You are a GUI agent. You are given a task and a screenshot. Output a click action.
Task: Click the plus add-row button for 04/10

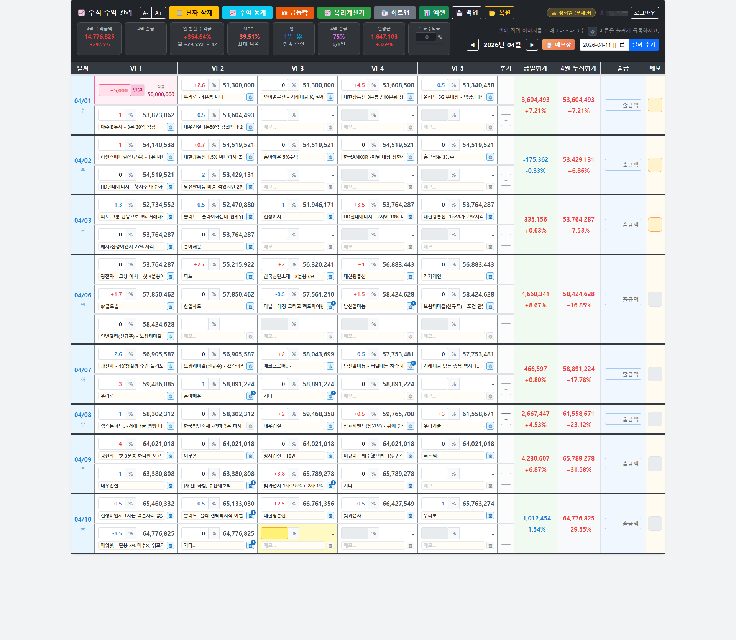click(506, 539)
